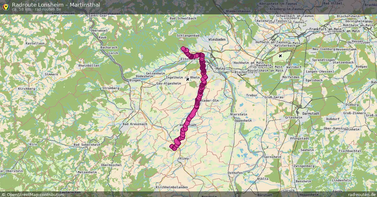
Task: Click the route start marker near Lonsheim
Action: (172, 146)
